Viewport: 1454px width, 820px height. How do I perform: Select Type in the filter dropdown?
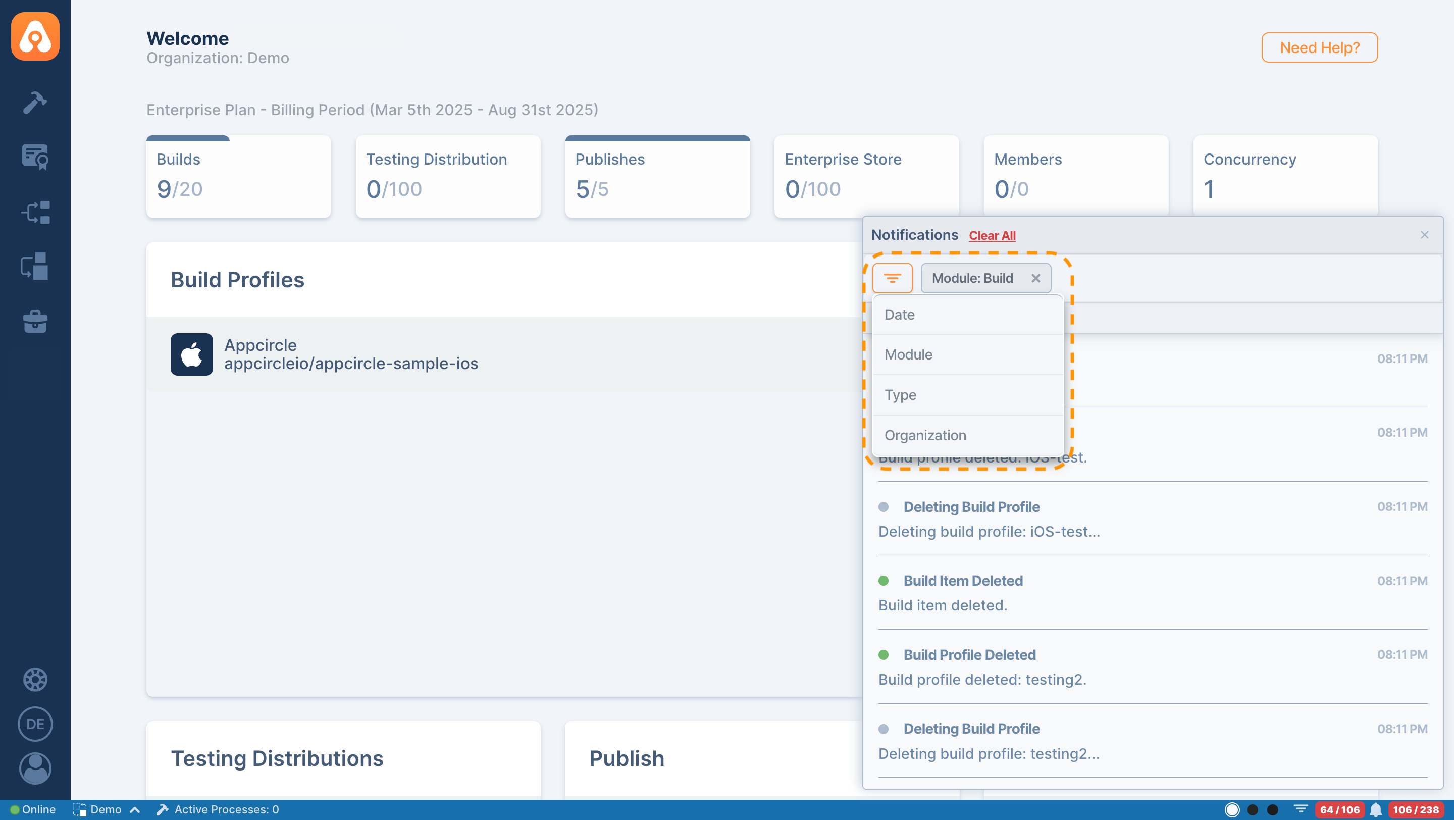[900, 394]
